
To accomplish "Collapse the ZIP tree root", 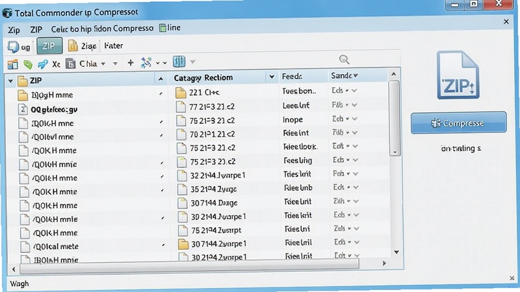I will [10, 80].
